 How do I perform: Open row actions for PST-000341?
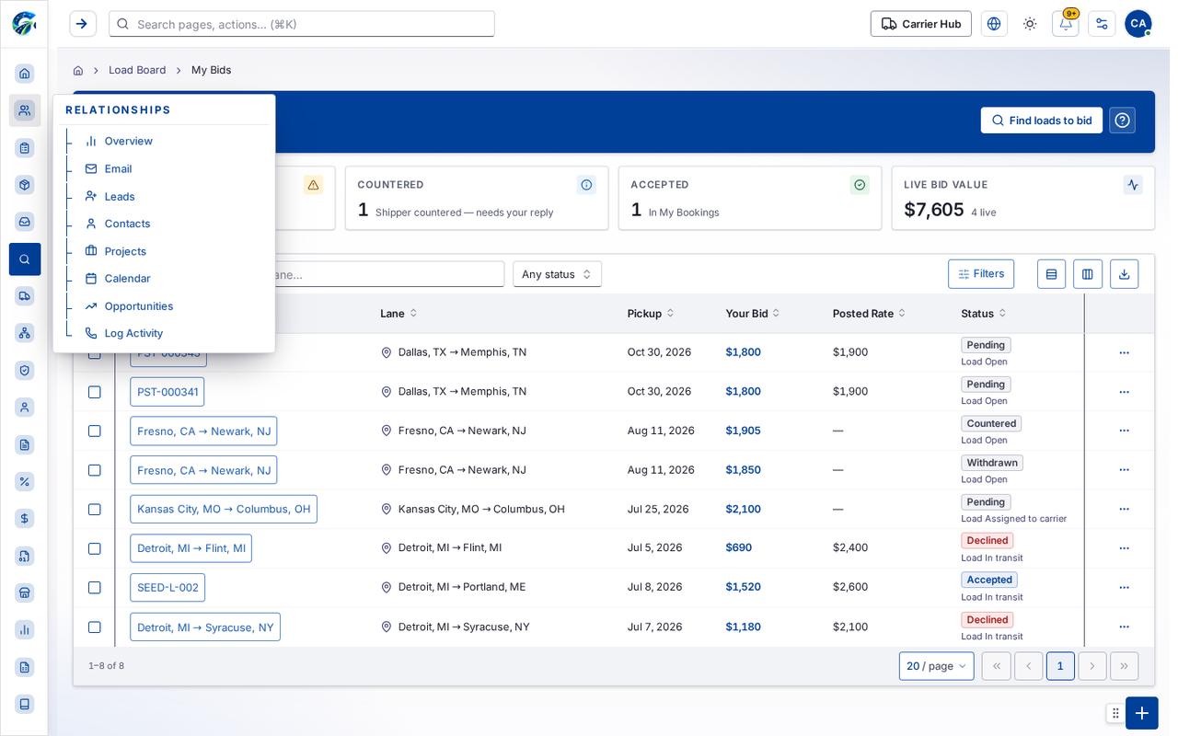[1124, 392]
